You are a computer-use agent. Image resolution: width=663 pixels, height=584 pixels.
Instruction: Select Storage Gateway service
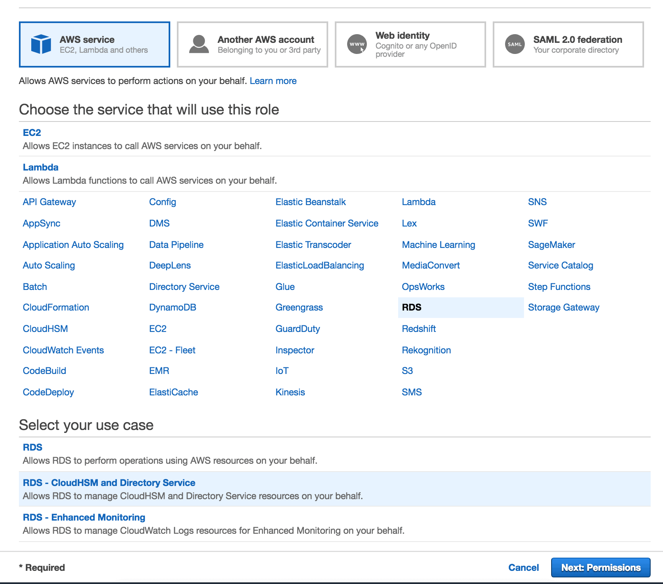point(564,307)
